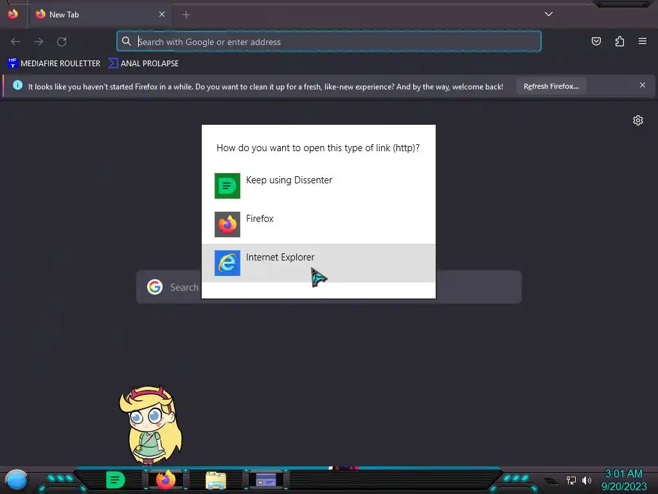This screenshot has height=494, width=658.
Task: Open the Firefox hamburger application menu
Action: coord(643,41)
